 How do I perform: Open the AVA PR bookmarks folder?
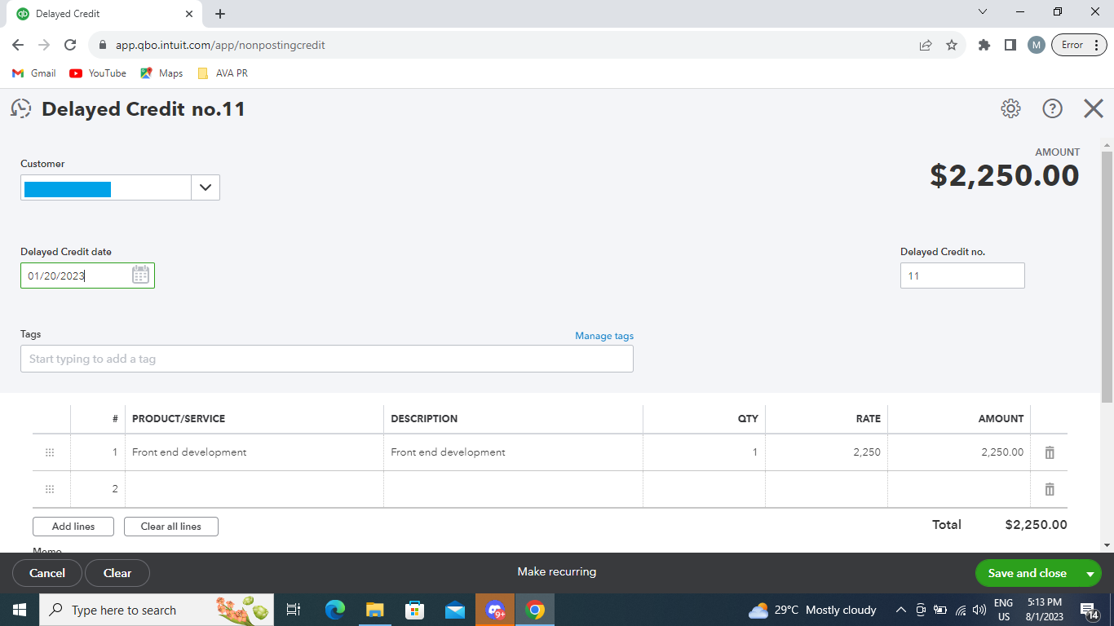pyautogui.click(x=223, y=73)
